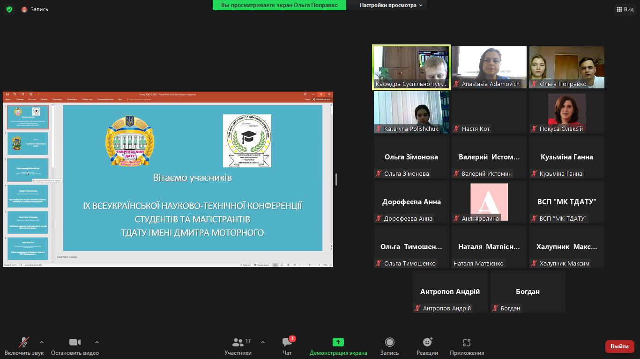This screenshot has height=359, width=640.
Task: Select the Kateryna Polishchuk video tile
Action: pyautogui.click(x=411, y=112)
